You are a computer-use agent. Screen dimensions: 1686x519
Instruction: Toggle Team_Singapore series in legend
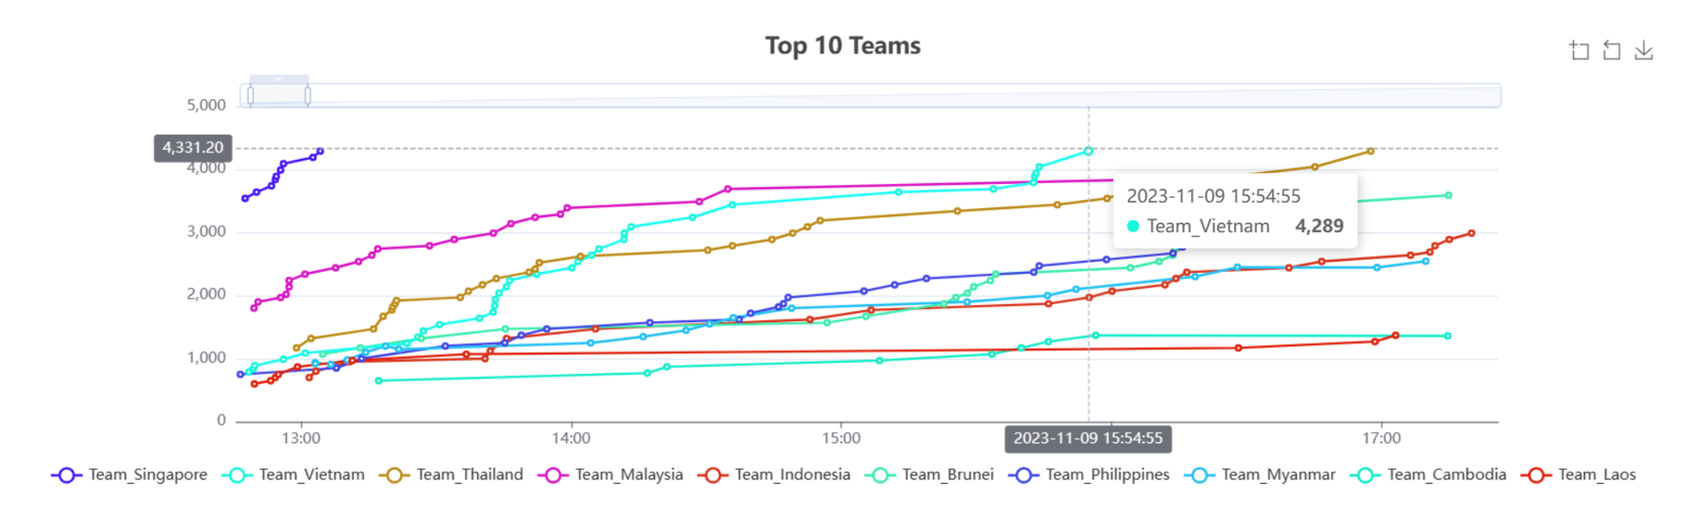[x=130, y=476]
